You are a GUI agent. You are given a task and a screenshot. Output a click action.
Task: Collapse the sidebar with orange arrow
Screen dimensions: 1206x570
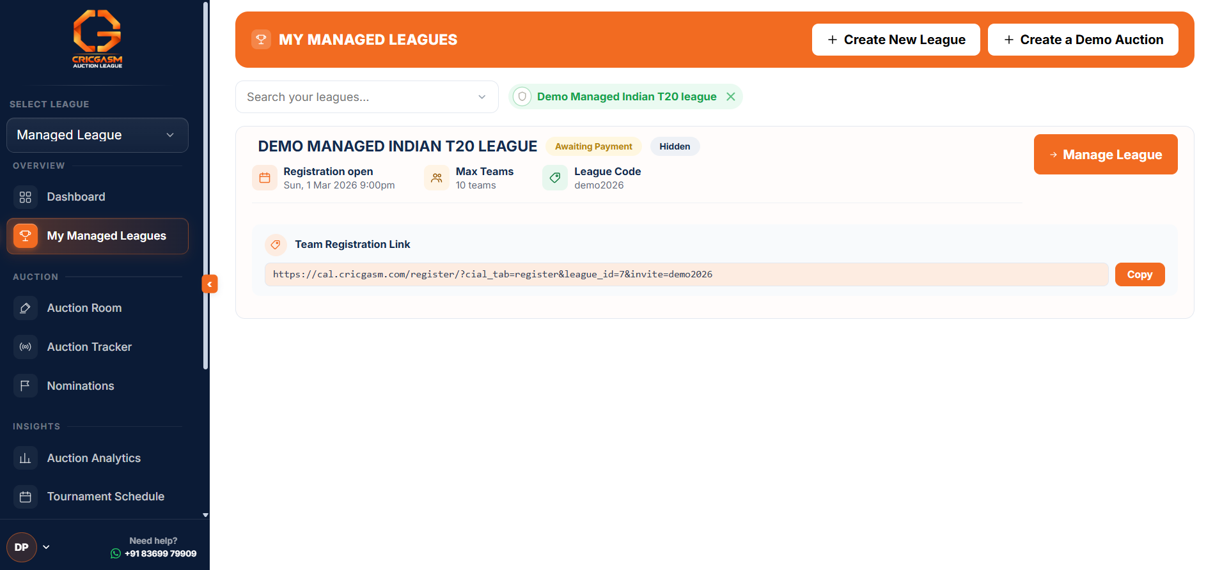point(210,284)
